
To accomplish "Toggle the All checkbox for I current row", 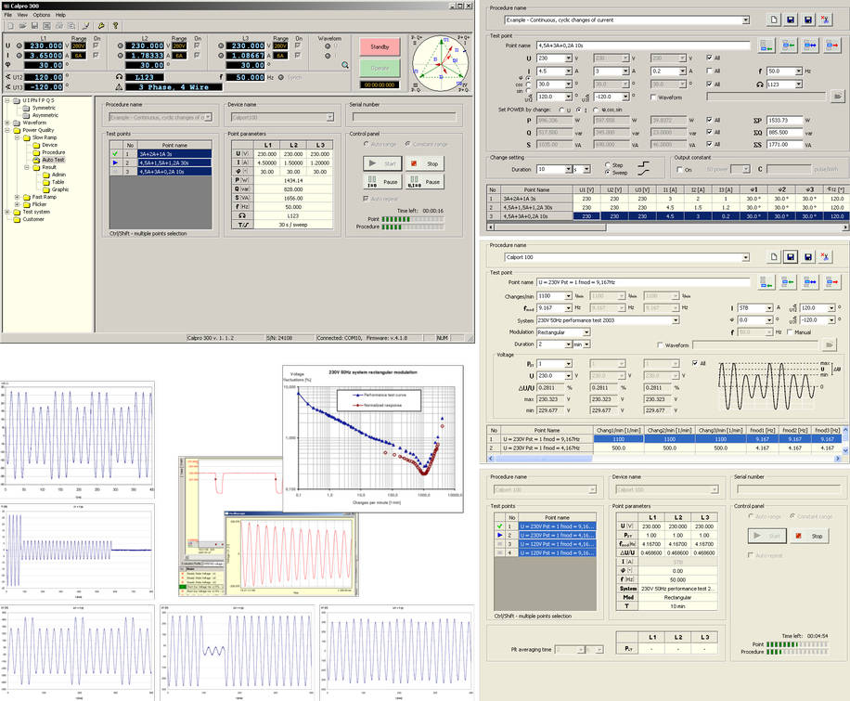I will [710, 71].
